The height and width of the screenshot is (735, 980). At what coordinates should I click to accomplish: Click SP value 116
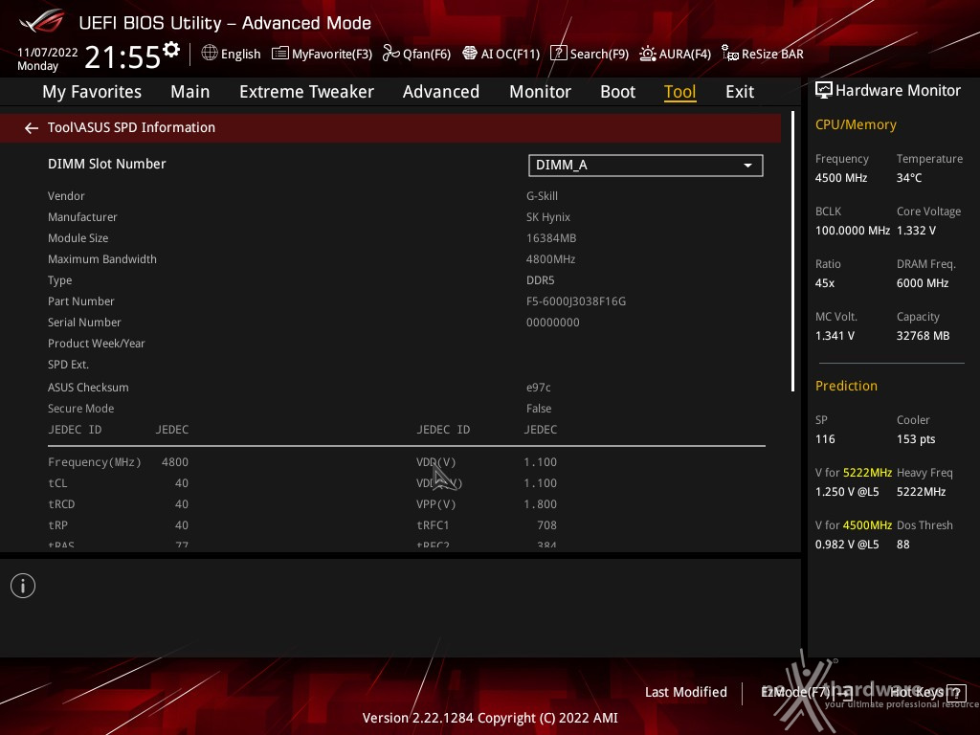point(825,439)
